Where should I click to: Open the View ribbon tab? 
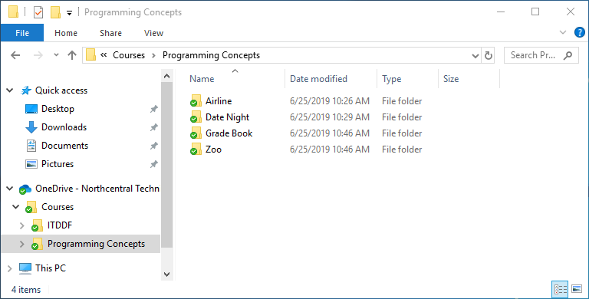[x=153, y=33]
